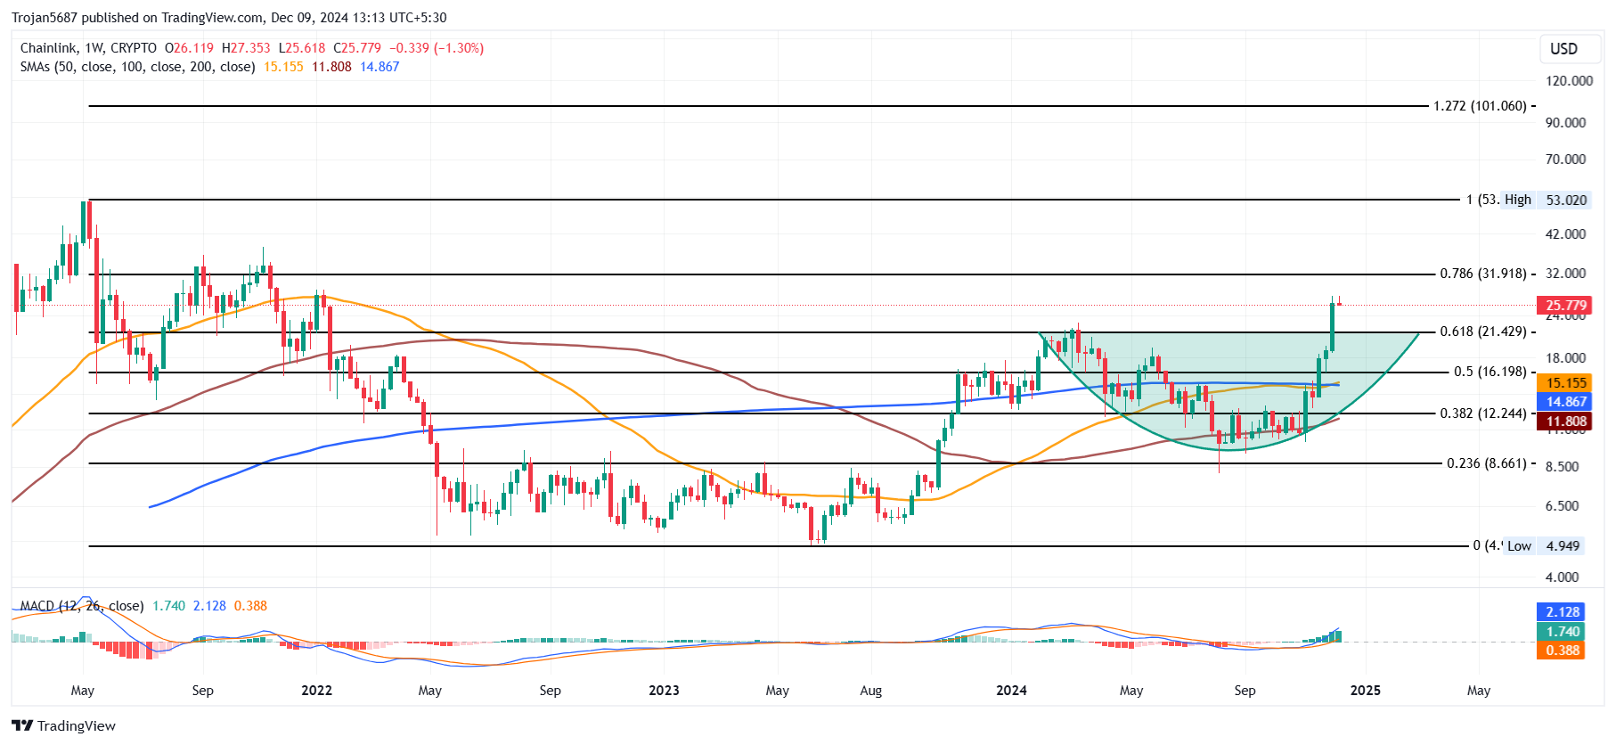Click the TradingView logo at bottom left

pyautogui.click(x=63, y=725)
